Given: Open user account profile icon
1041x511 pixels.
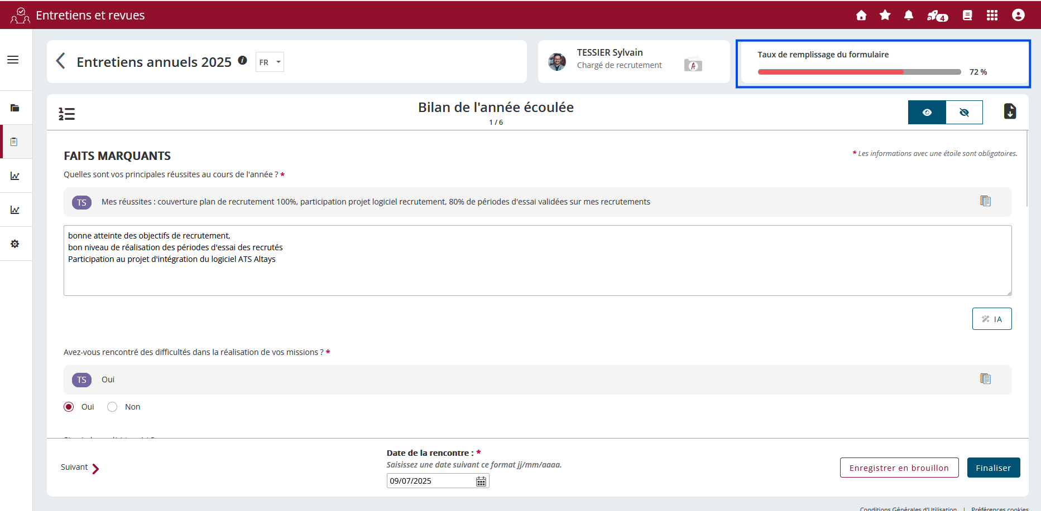Looking at the screenshot, I should click(1018, 15).
